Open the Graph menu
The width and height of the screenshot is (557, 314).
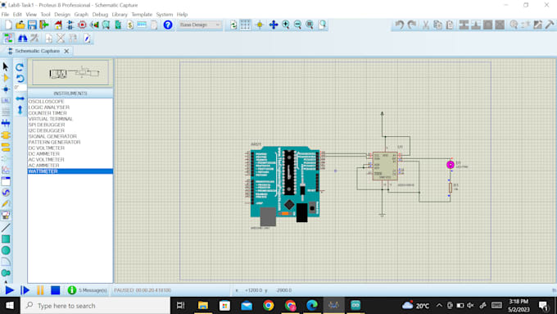point(81,15)
